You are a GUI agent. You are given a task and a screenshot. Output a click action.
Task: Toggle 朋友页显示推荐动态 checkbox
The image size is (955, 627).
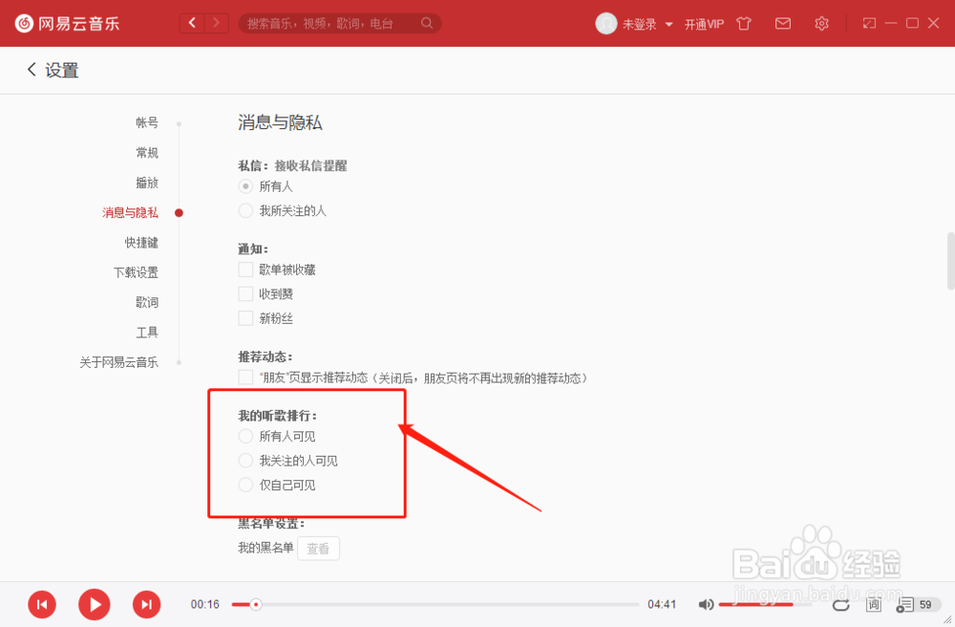245,378
